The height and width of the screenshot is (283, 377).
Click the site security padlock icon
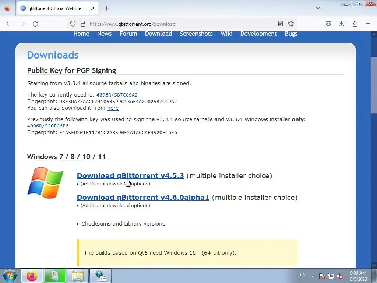click(x=83, y=24)
